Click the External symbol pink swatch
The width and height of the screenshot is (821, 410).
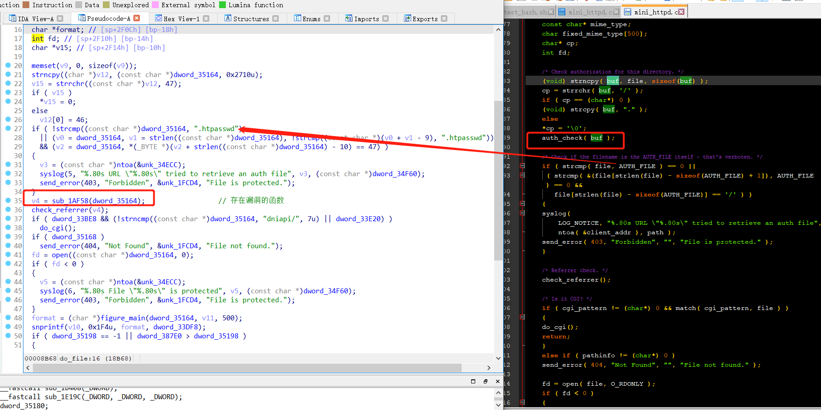pyautogui.click(x=155, y=5)
